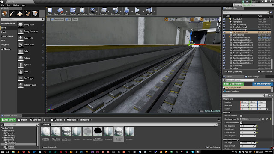Select the Foliage mode icon
274x154 pixels.
point(27,13)
